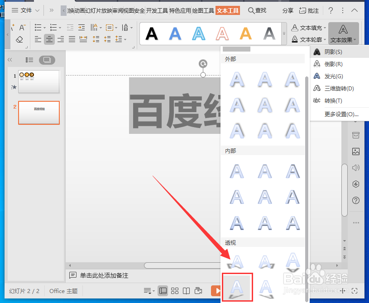Switch to the 开发工具 tab
369x303 pixels.
[x=157, y=10]
